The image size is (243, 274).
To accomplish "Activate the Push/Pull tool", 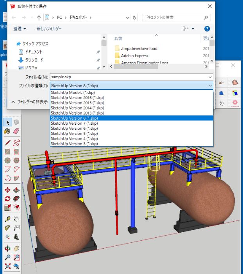I will tap(16, 190).
